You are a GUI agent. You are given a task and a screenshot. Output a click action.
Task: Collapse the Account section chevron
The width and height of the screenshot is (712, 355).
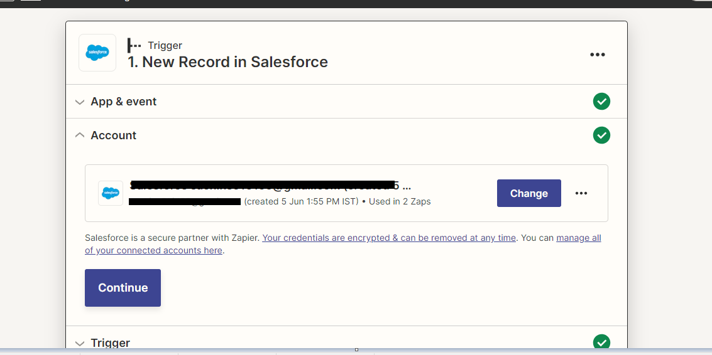[x=79, y=135]
